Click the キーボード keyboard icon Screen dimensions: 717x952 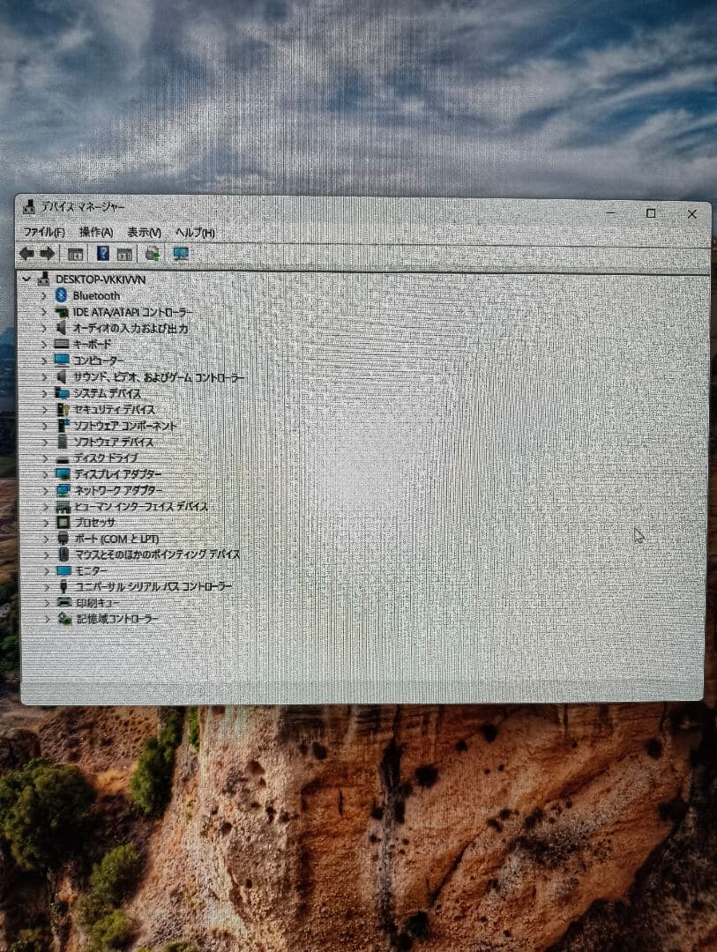click(59, 344)
